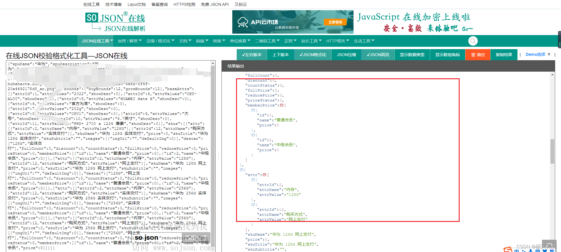Switch to the 上下版本 layout

click(x=280, y=55)
